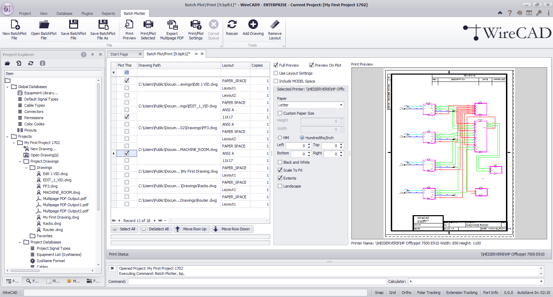Open BatchPlot File from ribbon
553x297 pixels.
tap(44, 29)
